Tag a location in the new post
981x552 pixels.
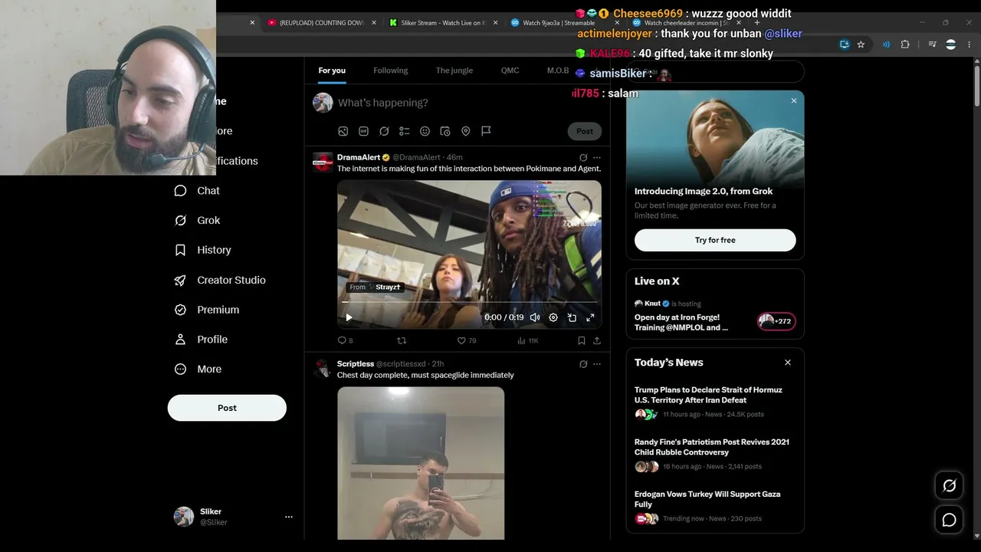click(465, 131)
